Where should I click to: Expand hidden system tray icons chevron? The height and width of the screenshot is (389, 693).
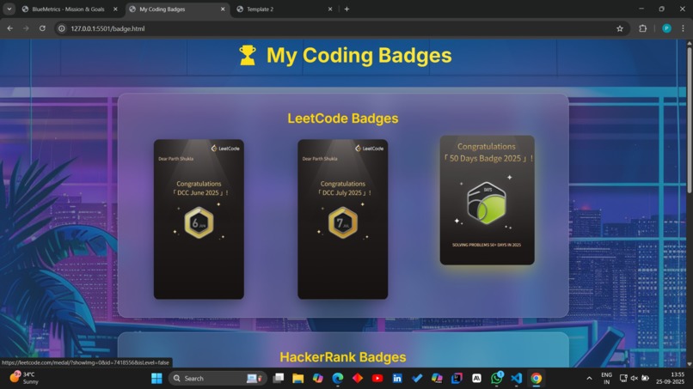tap(589, 379)
